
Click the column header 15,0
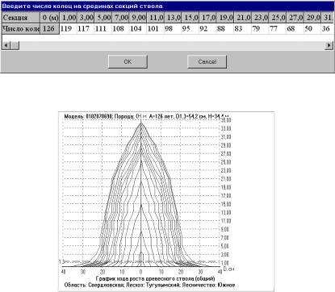point(191,18)
